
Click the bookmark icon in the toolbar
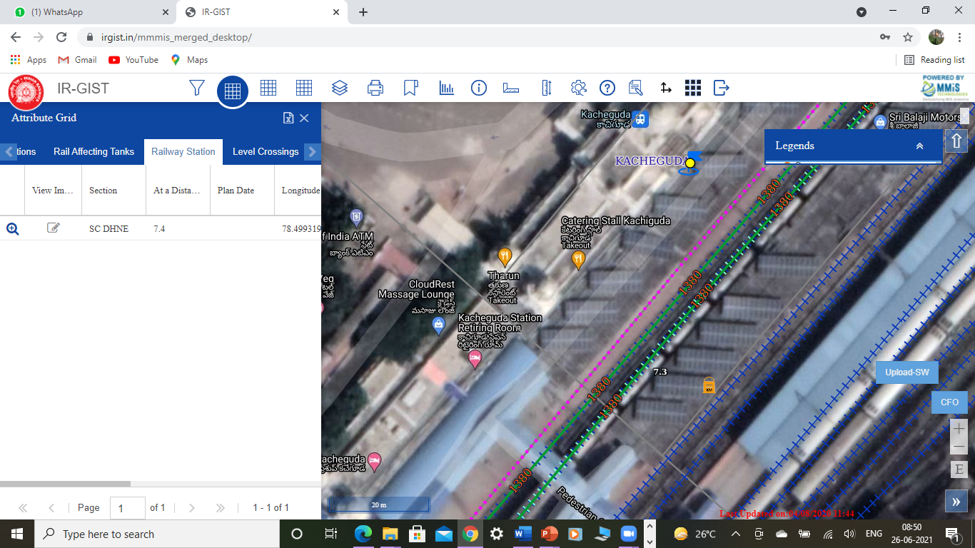tap(410, 88)
